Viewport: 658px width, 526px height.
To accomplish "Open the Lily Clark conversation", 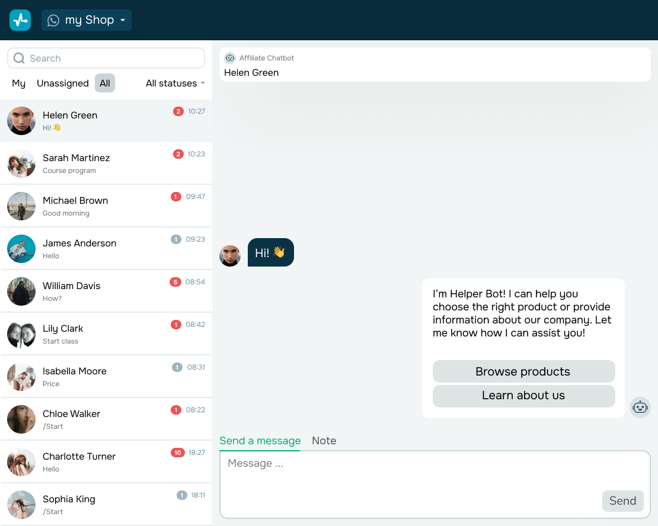I will point(106,334).
